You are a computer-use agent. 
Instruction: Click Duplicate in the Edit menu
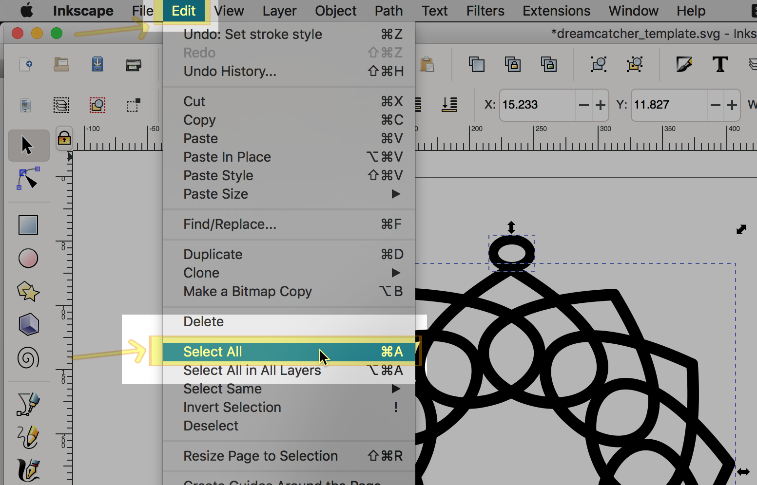click(213, 254)
